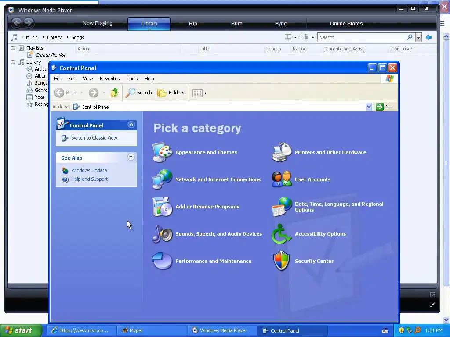
Task: Open the File menu
Action: tap(58, 79)
